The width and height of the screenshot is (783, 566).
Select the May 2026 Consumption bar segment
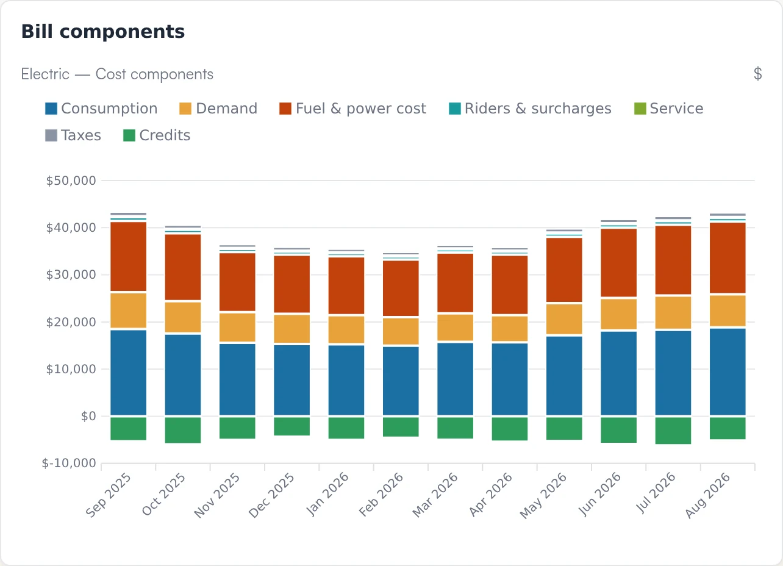click(565, 376)
